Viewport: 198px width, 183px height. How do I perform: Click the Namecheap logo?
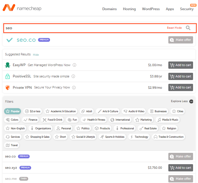(22, 8)
